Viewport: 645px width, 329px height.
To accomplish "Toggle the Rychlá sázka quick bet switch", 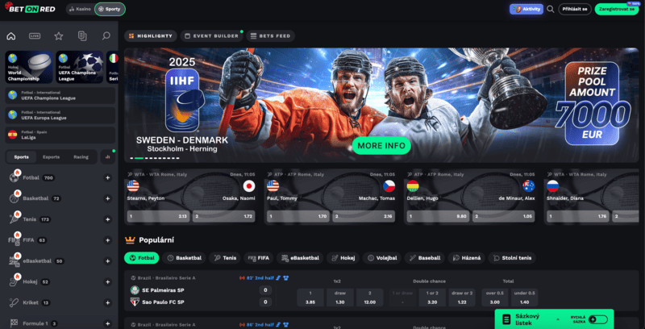I will (598, 319).
